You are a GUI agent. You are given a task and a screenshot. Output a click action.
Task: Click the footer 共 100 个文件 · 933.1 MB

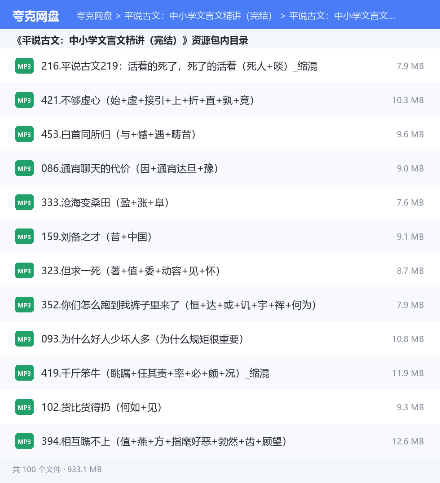(x=57, y=469)
